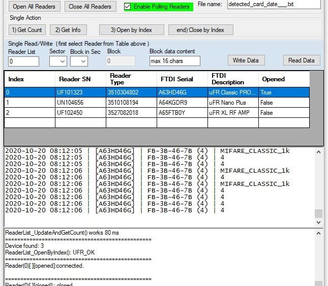Select reader cell UN104656

80,103
